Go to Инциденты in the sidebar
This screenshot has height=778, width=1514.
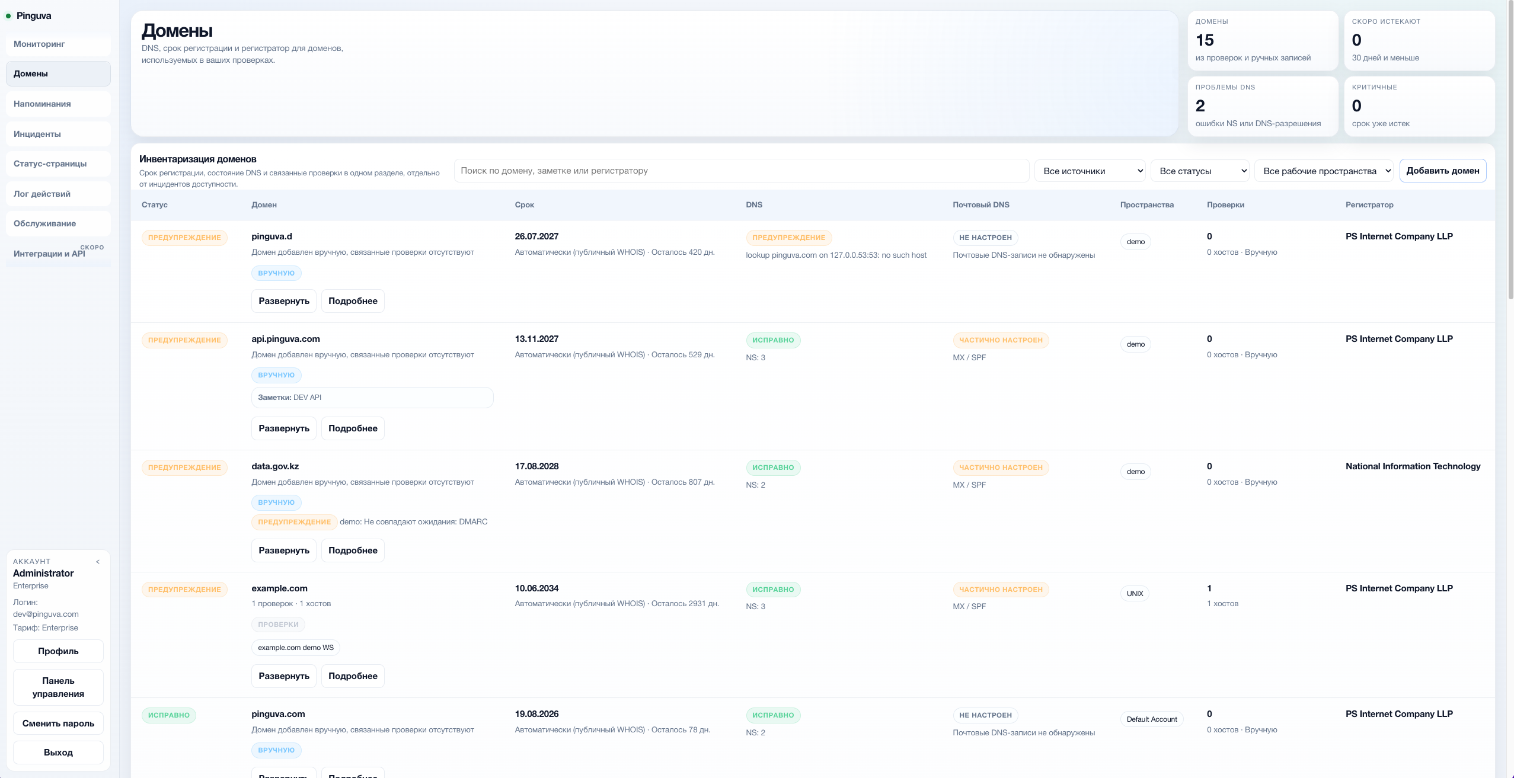tap(58, 134)
